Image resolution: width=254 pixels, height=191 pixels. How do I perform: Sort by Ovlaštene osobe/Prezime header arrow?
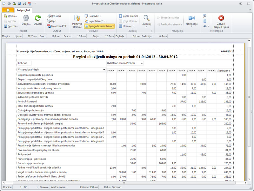point(142,63)
